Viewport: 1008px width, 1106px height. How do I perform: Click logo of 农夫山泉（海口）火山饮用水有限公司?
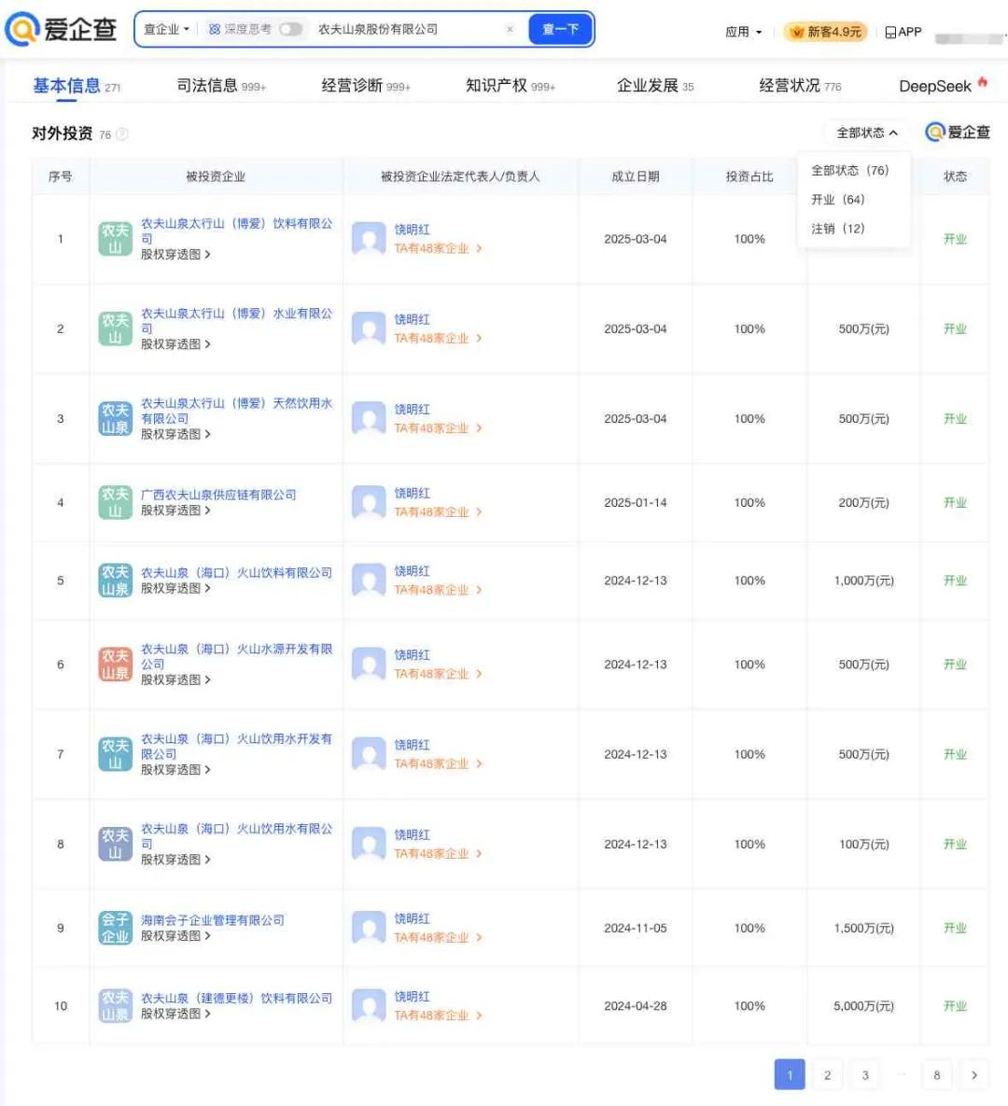115,845
